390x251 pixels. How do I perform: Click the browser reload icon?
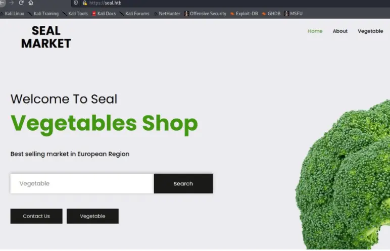click(21, 3)
